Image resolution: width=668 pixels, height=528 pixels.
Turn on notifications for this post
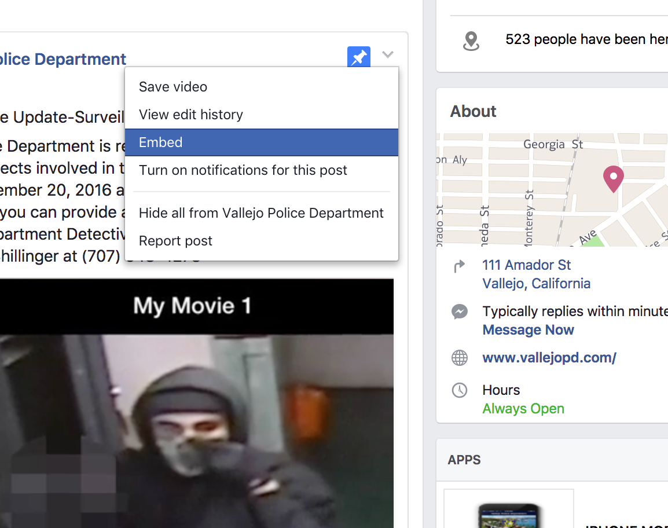click(243, 170)
